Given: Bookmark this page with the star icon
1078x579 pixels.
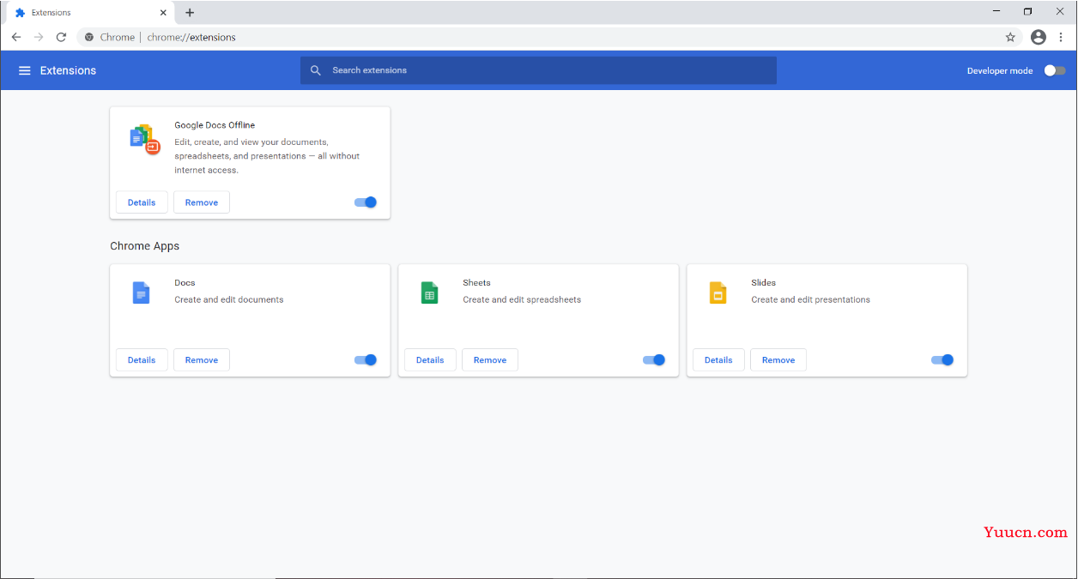Looking at the screenshot, I should [1010, 37].
